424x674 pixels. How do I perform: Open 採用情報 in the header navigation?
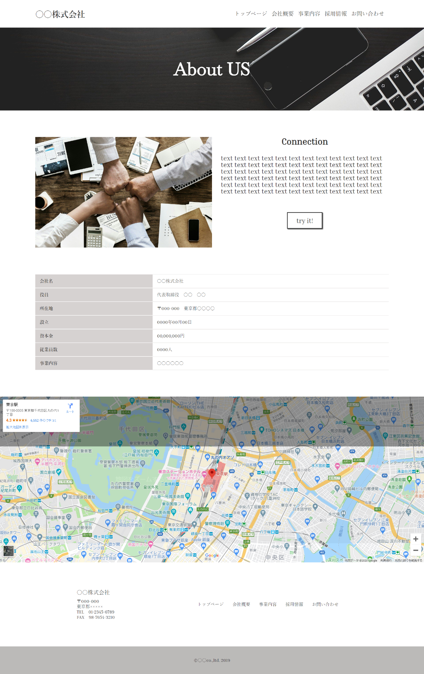pos(335,14)
